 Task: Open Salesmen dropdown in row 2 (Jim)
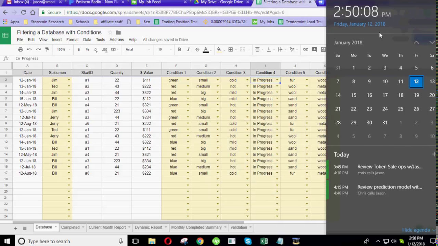pyautogui.click(x=69, y=80)
